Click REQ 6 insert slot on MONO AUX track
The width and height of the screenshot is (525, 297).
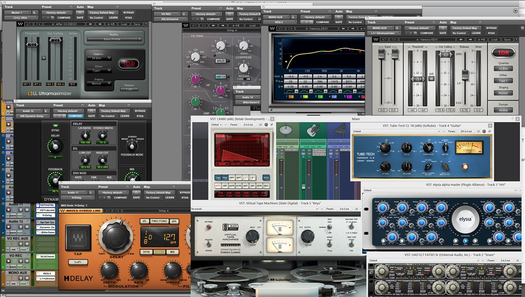(x=47, y=273)
